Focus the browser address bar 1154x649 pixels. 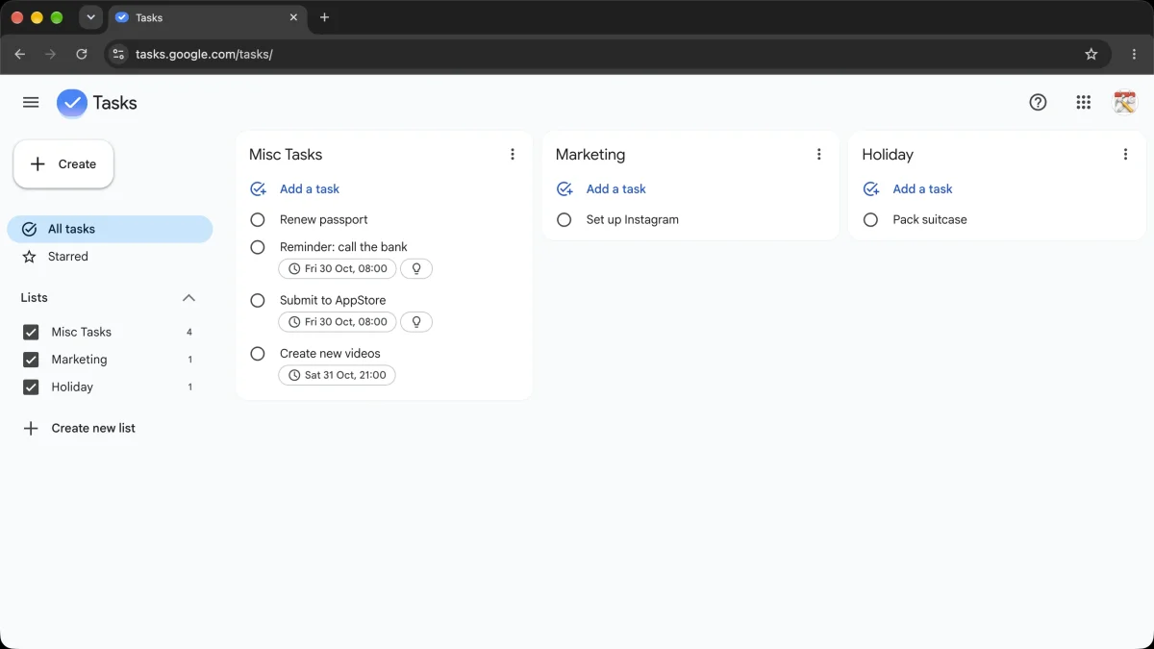coord(606,54)
